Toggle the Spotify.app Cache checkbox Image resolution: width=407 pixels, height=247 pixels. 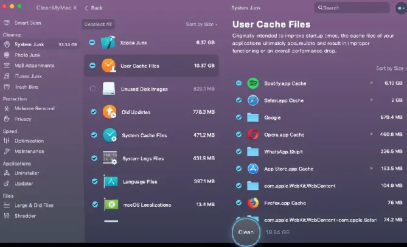pyautogui.click(x=239, y=83)
